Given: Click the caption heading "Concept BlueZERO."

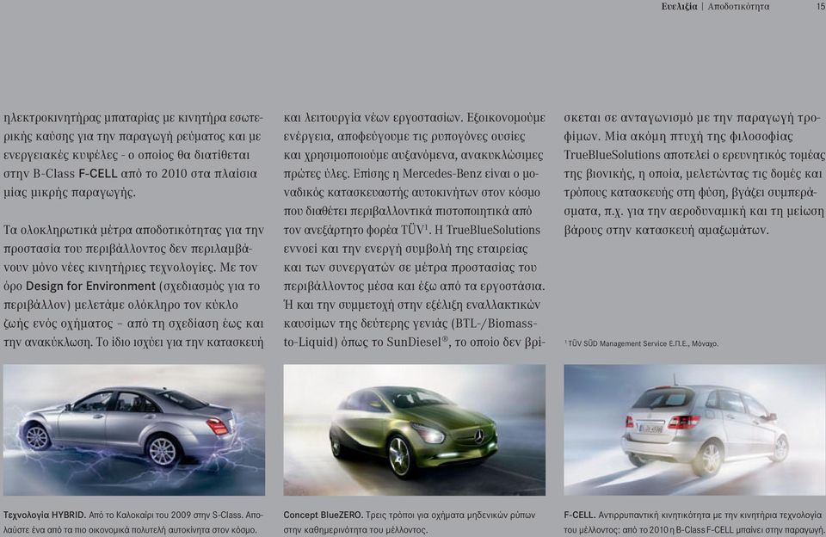Looking at the screenshot, I should [323, 515].
